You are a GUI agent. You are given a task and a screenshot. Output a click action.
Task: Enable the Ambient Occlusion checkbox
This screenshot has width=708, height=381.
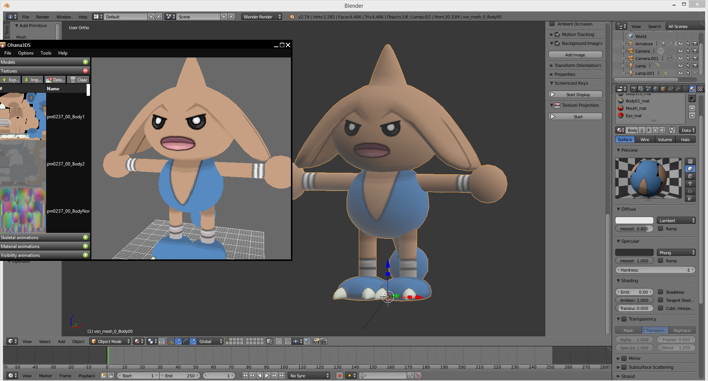552,24
